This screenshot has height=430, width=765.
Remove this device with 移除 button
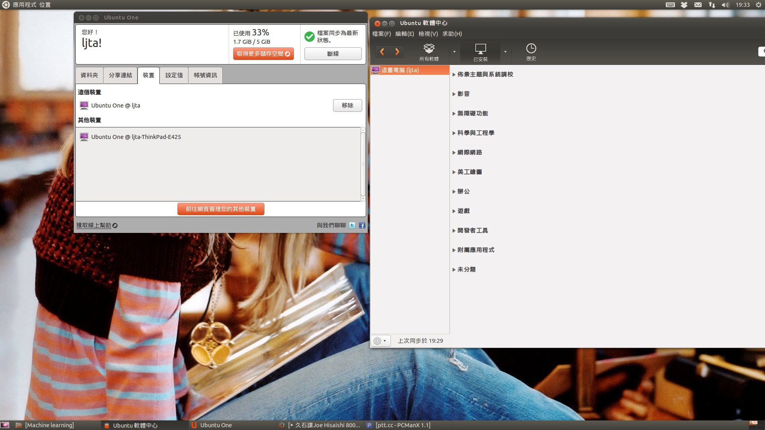[347, 106]
